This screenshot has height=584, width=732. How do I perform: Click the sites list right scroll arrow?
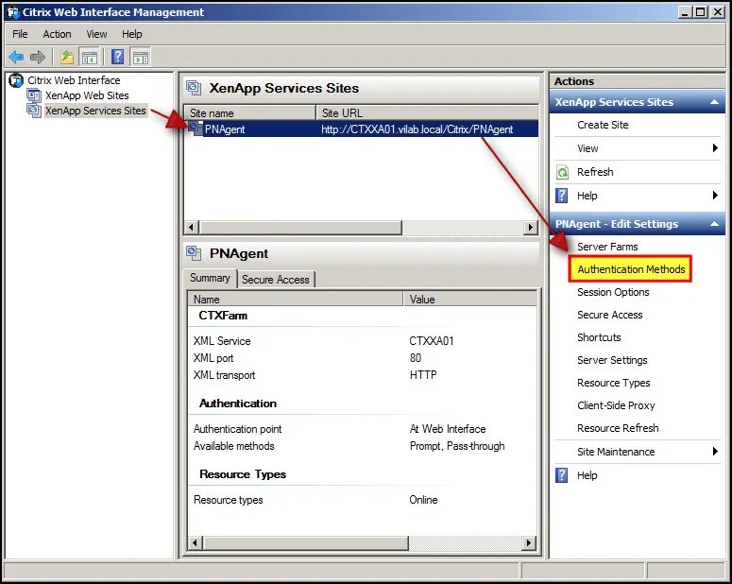click(x=530, y=228)
